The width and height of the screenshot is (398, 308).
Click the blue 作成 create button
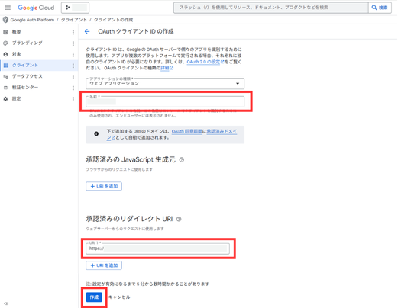(94, 297)
